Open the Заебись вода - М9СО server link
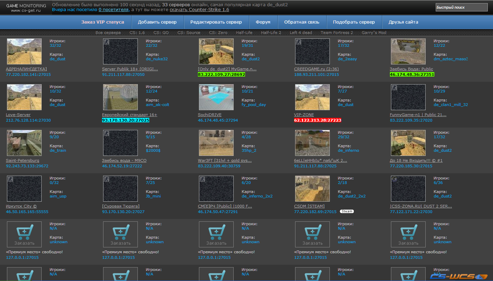The image size is (493, 281). tap(124, 160)
